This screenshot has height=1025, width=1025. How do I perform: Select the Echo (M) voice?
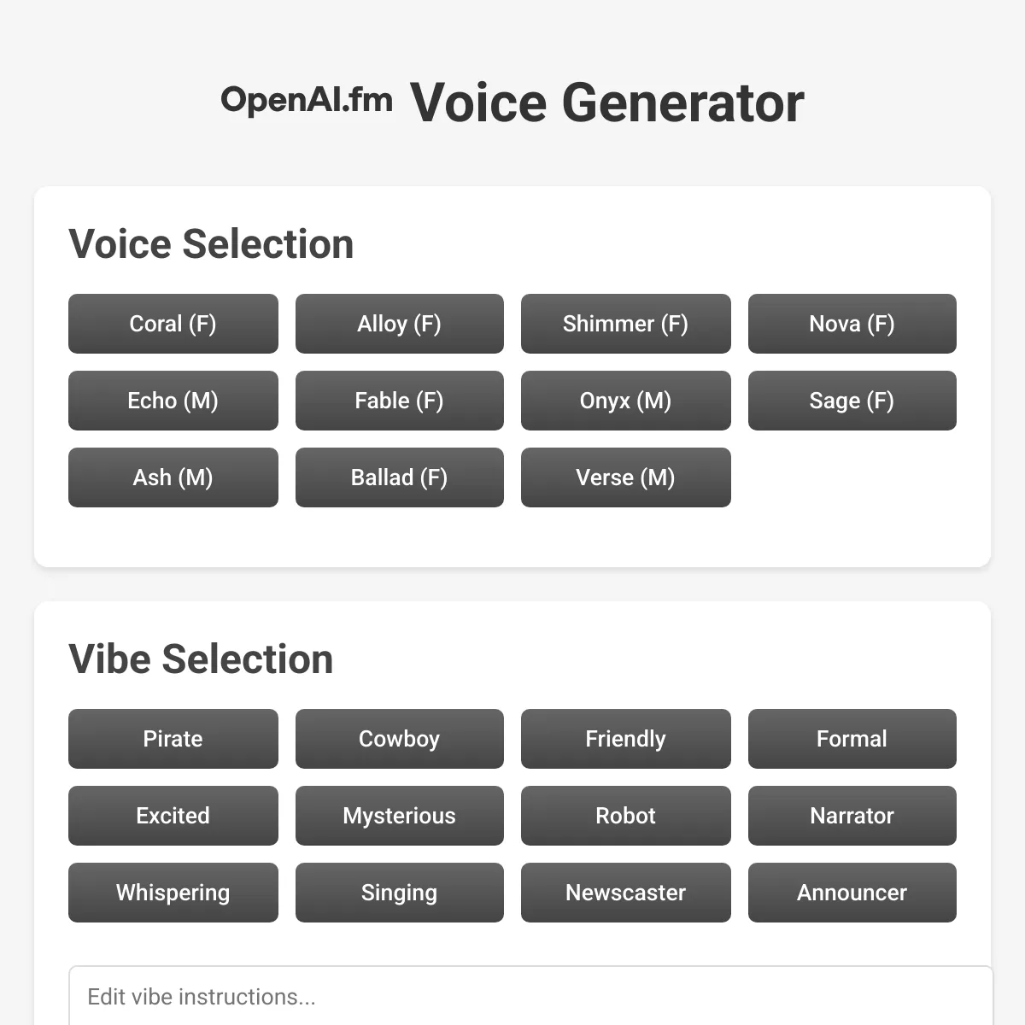click(x=173, y=401)
